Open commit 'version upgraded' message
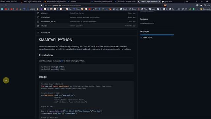The height and width of the screenshot is (119, 211). click(x=76, y=26)
